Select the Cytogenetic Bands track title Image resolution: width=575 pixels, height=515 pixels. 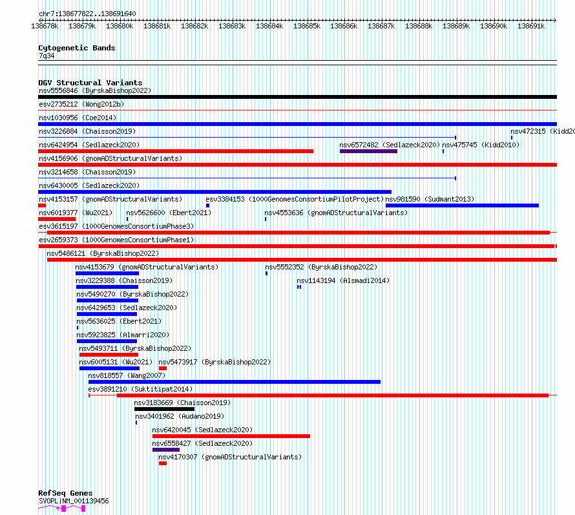[77, 48]
